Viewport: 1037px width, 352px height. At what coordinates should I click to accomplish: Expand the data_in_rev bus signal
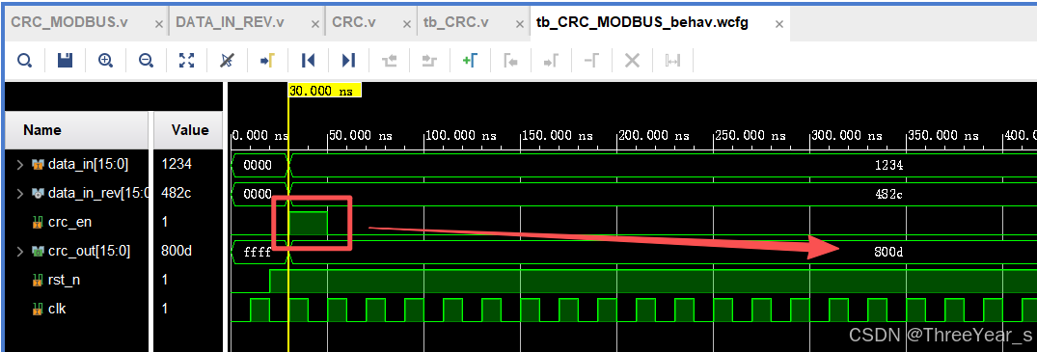20,193
